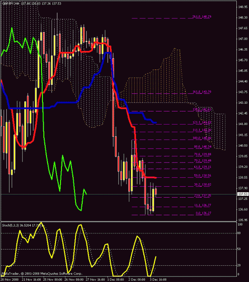249x282 pixels.
Task: Select the 142.45 price scale label
Action: (243, 113)
